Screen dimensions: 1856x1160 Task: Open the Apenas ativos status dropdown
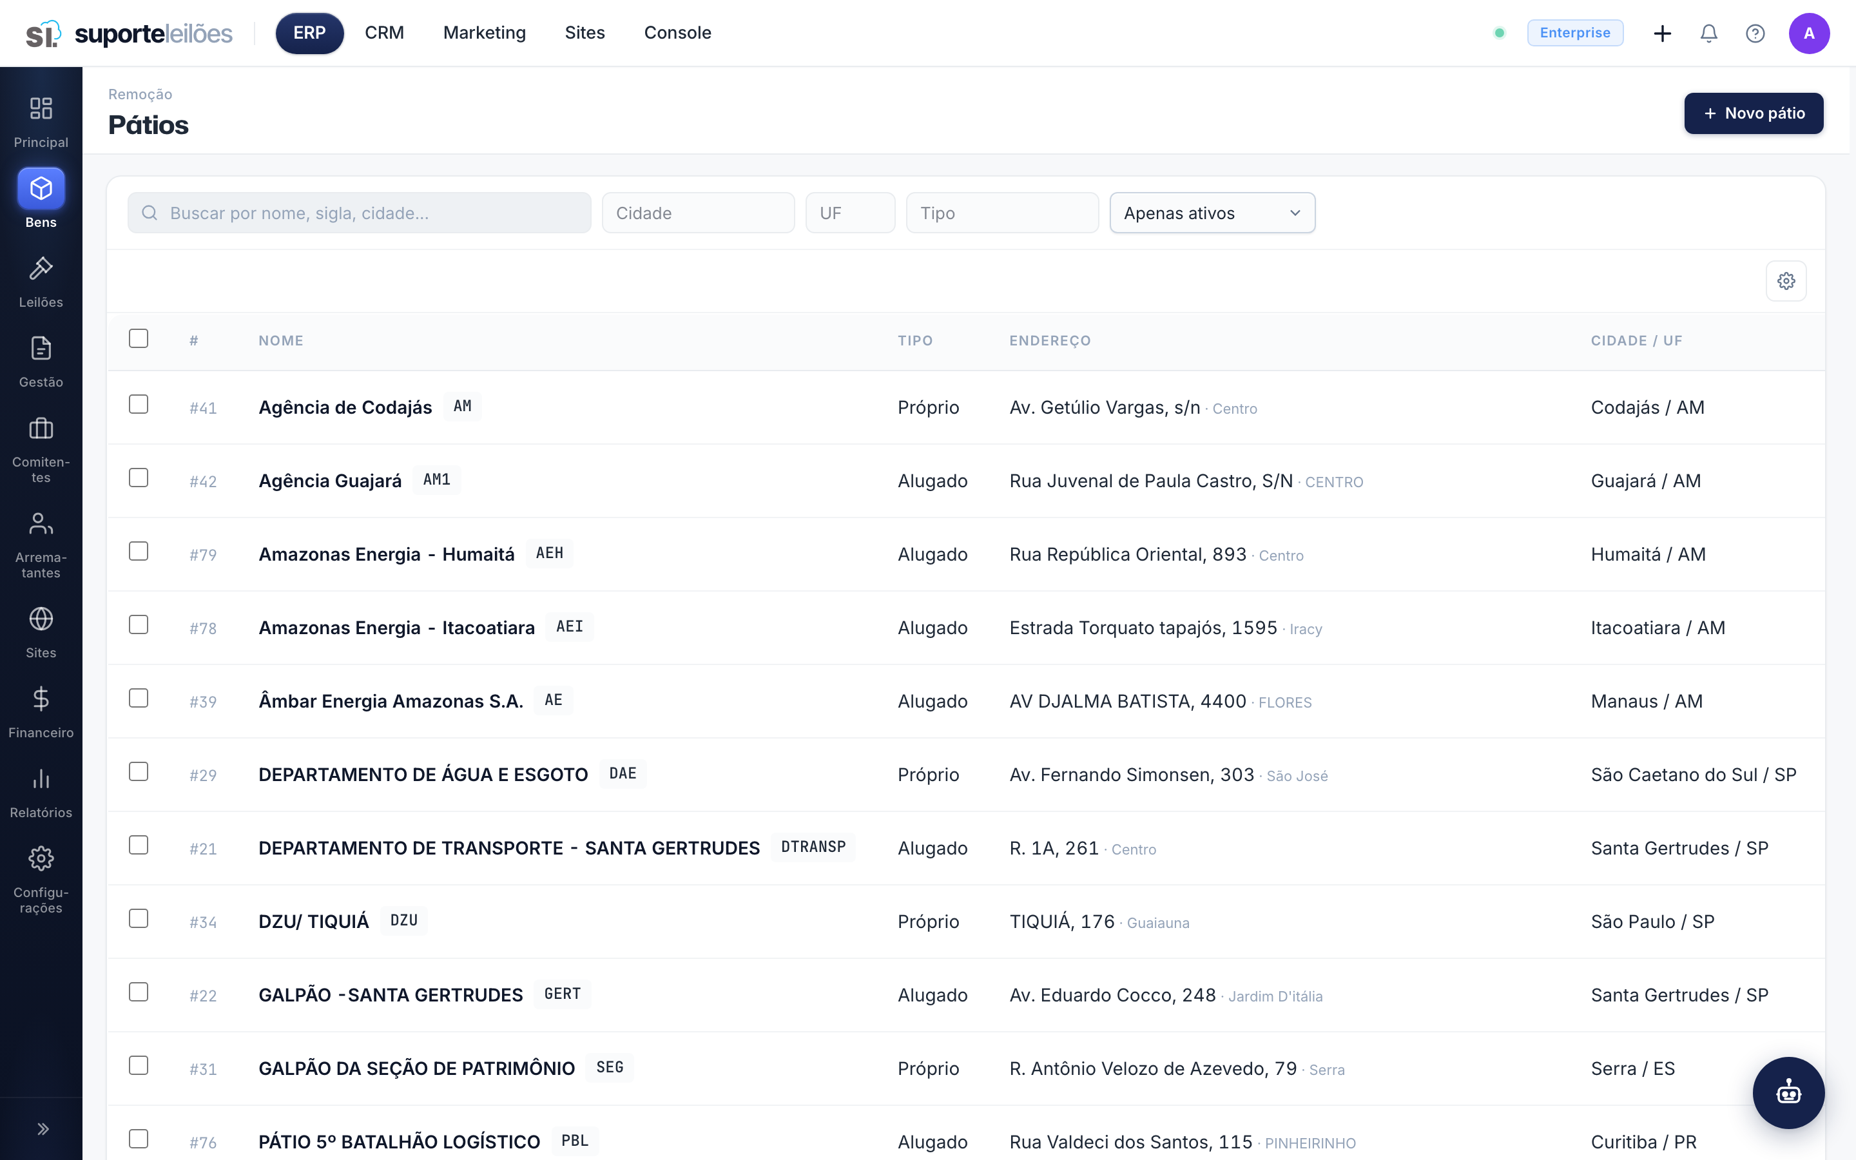coord(1213,213)
